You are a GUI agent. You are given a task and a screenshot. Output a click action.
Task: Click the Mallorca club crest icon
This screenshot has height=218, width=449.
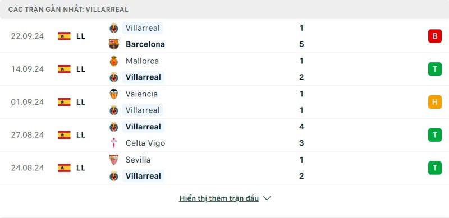[x=114, y=61]
